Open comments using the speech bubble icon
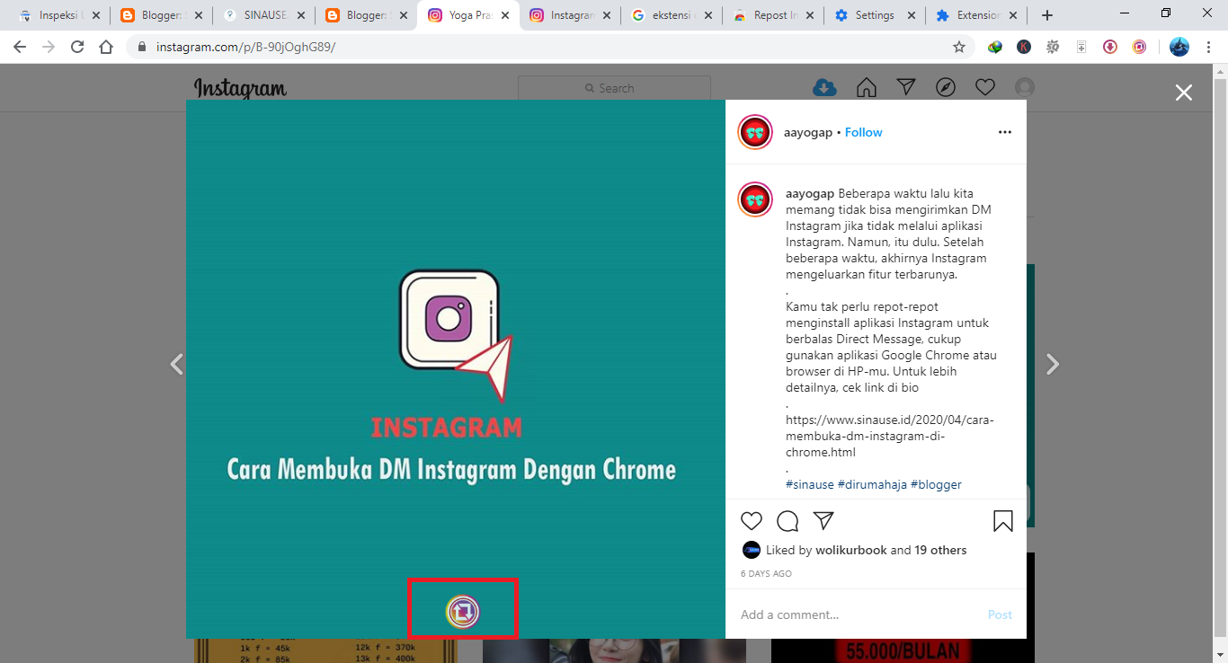Screen dimensions: 1228x663 click(788, 521)
